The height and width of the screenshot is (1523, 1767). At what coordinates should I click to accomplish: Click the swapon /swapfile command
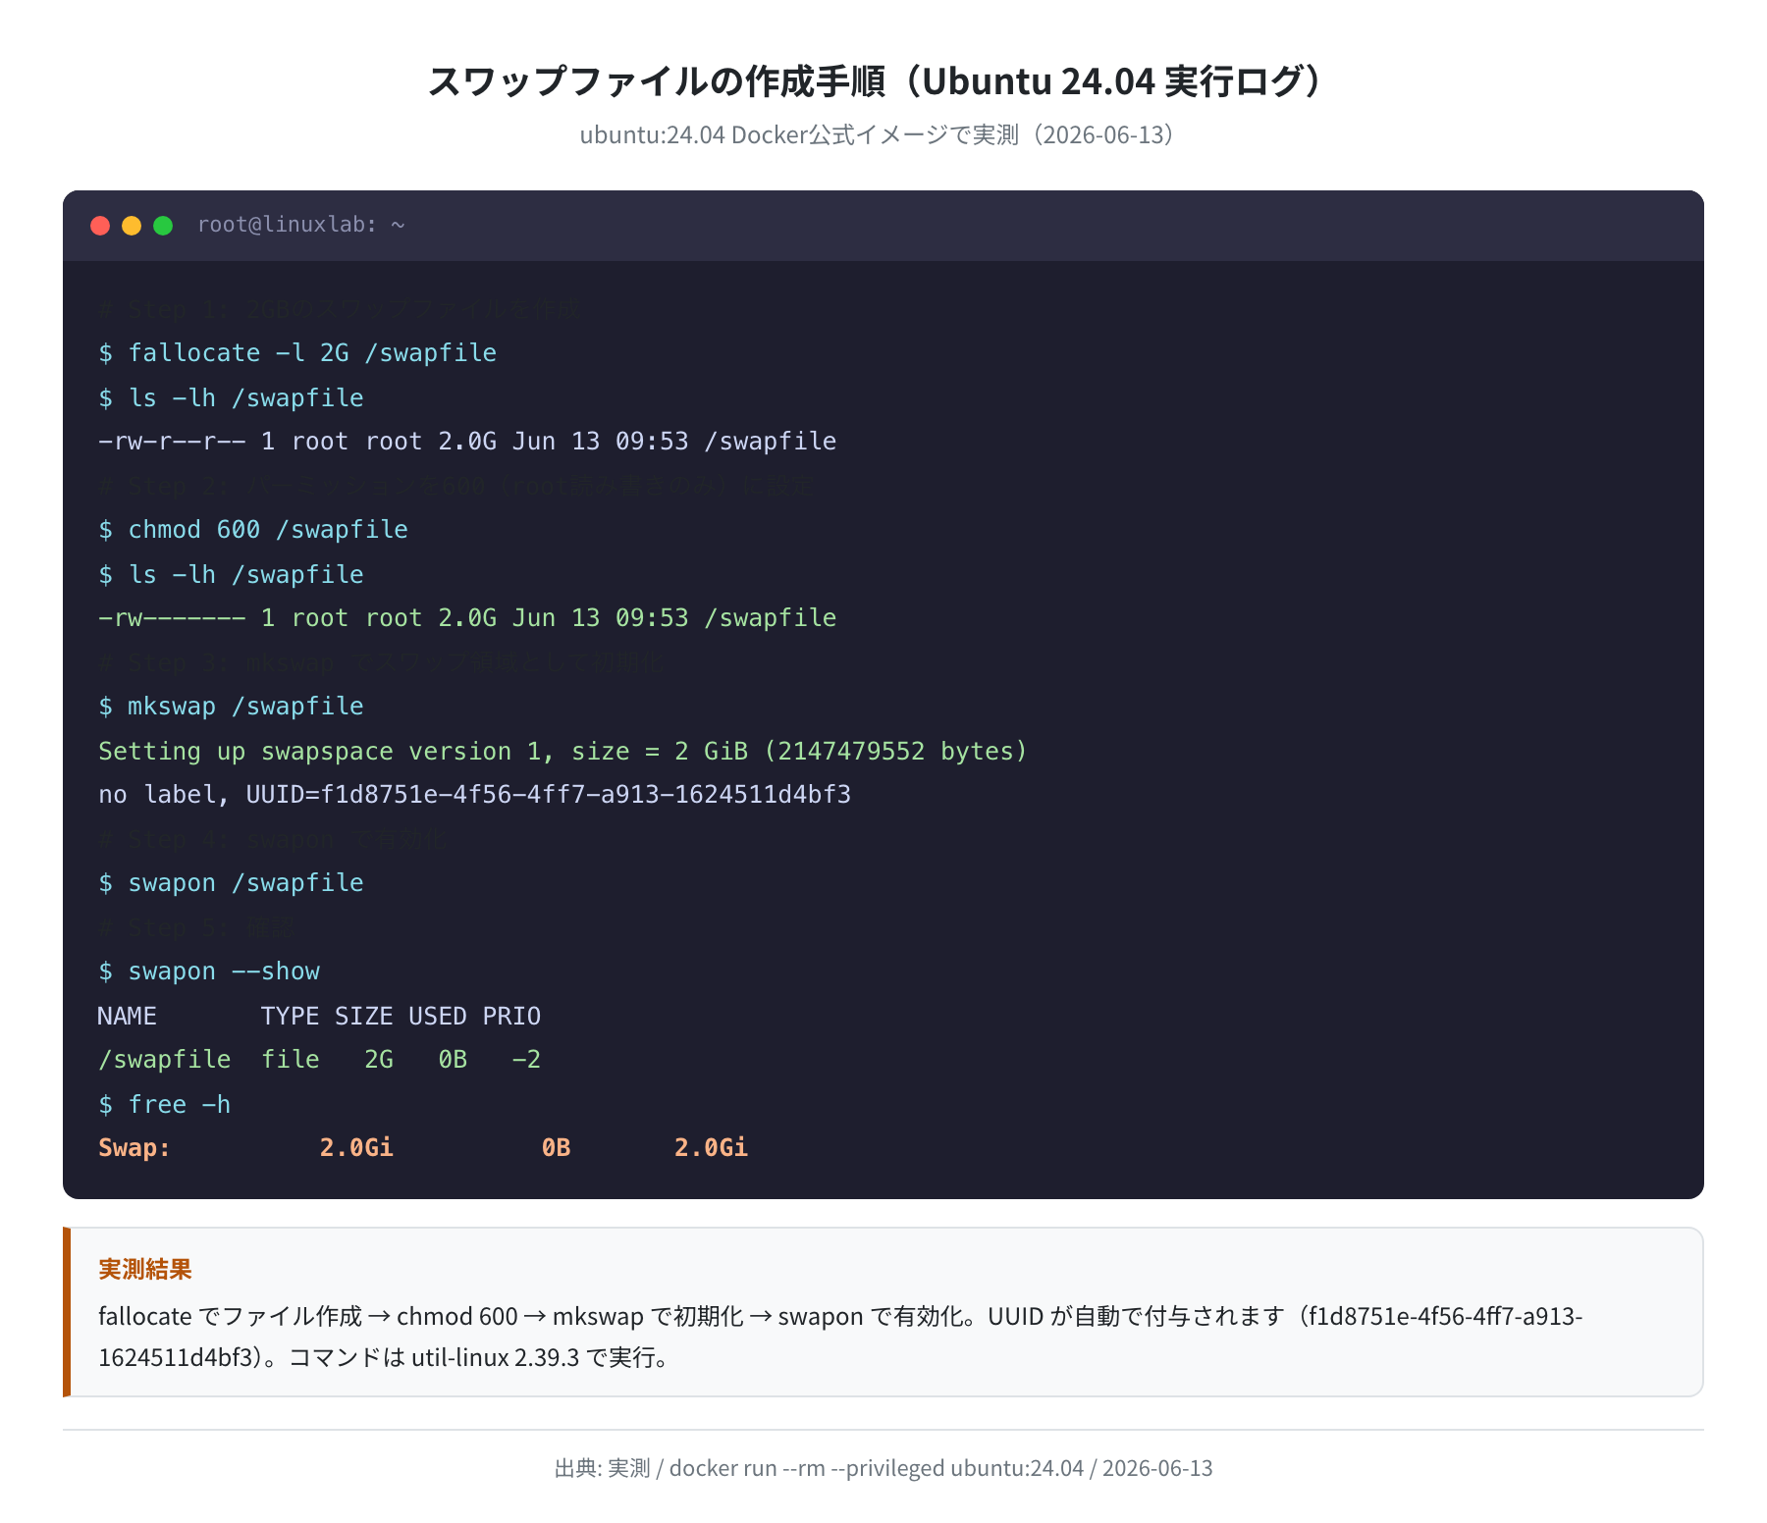click(x=231, y=883)
